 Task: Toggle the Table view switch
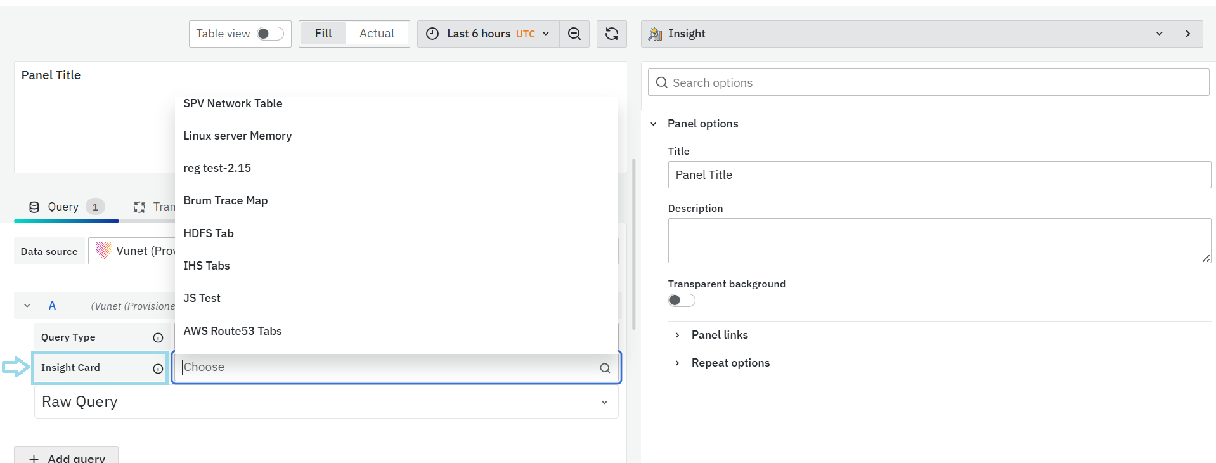coord(269,34)
